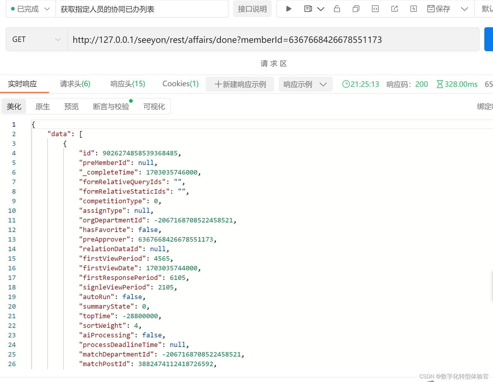
Task: Select the 美化 view tab
Action: 14,106
